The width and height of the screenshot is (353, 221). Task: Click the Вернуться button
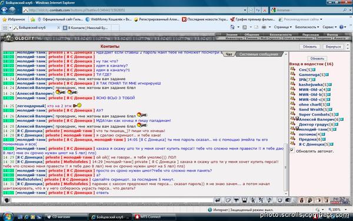tap(333, 47)
